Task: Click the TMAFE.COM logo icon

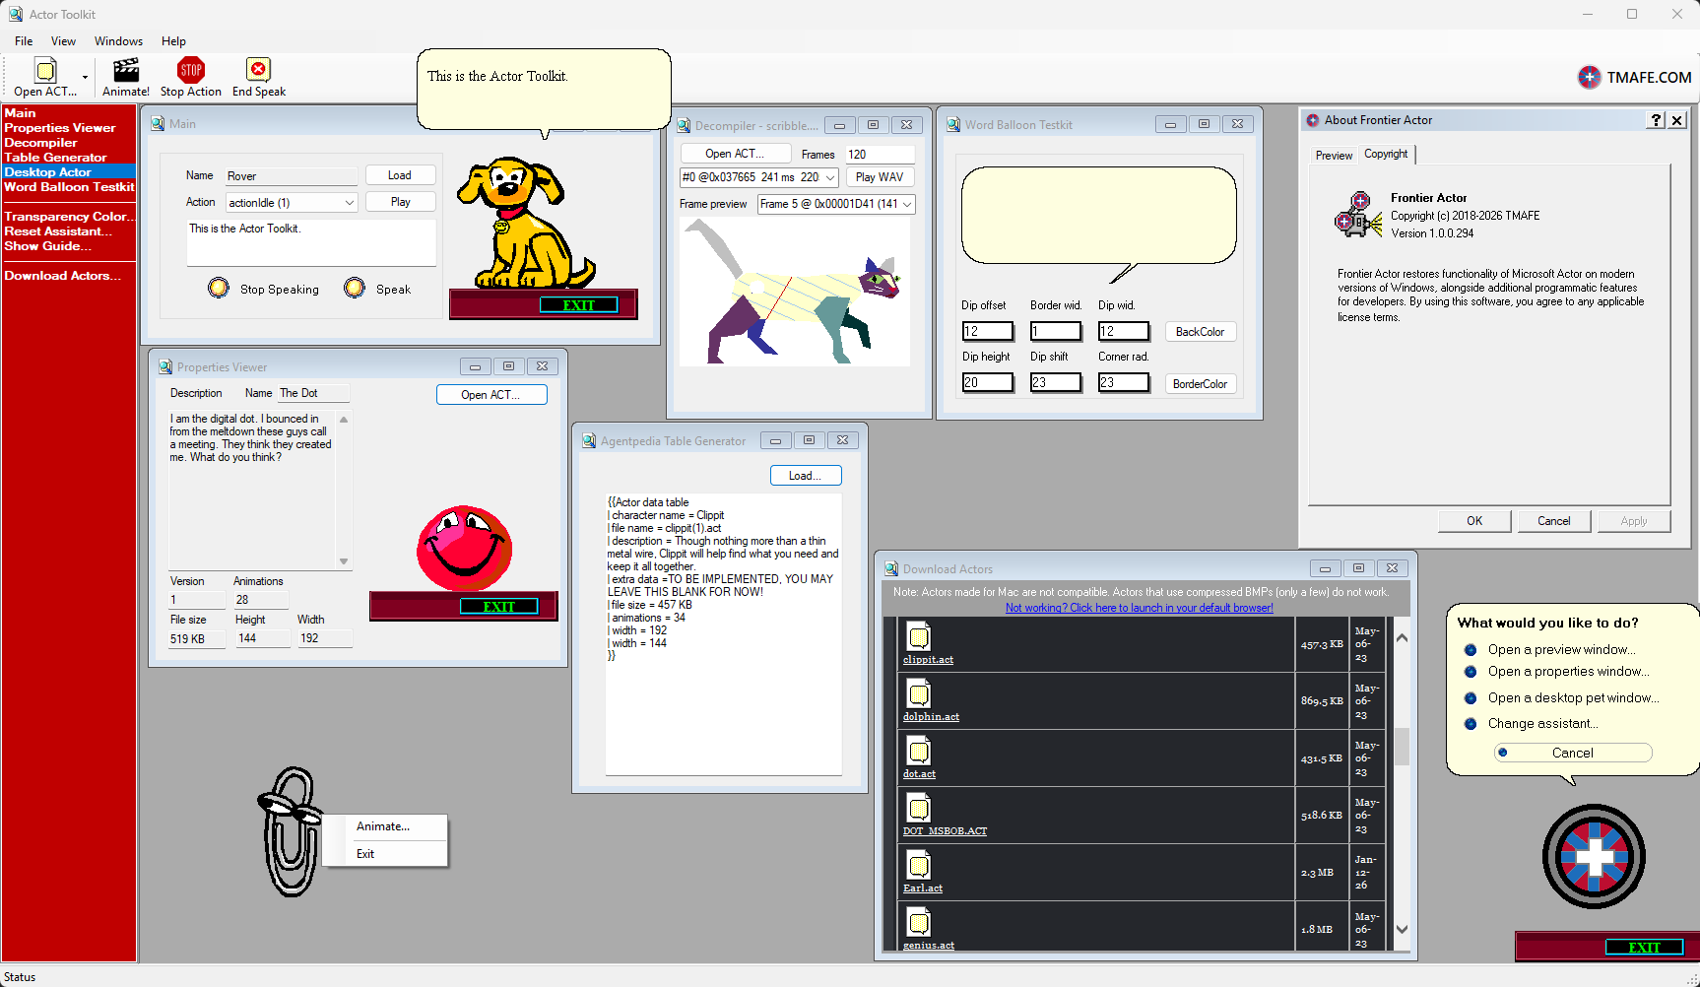Action: pos(1589,77)
